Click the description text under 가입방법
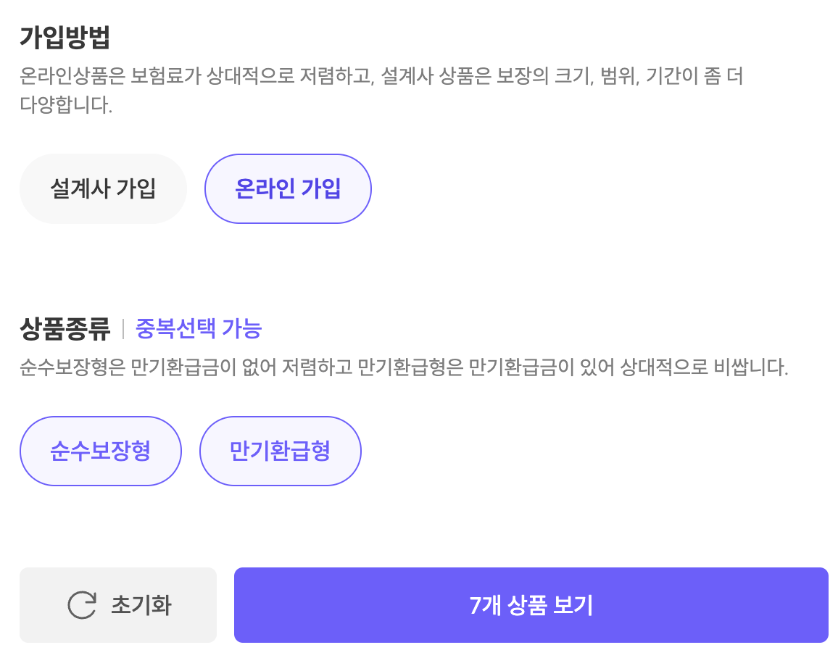 [384, 88]
